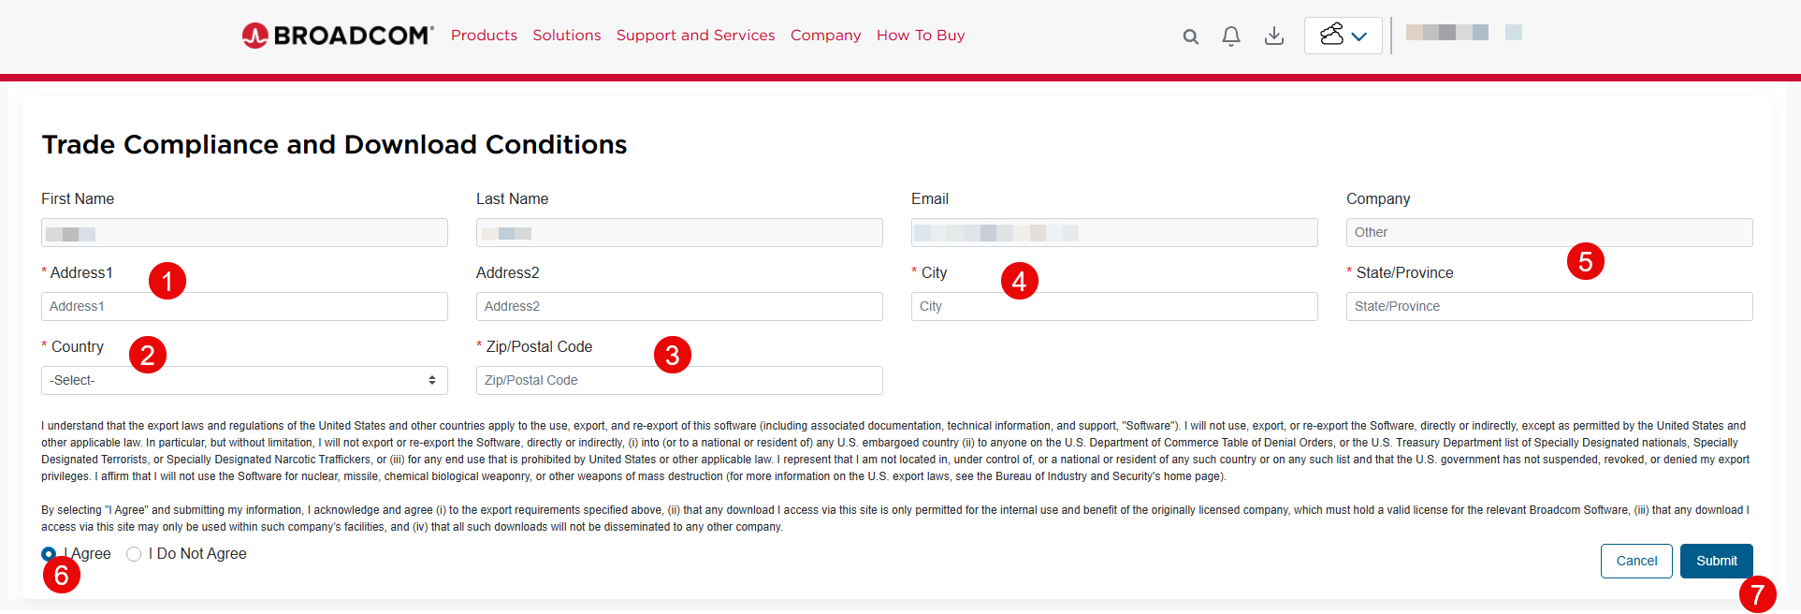Open the cloud portal selector dropdown
The width and height of the screenshot is (1801, 614).
pos(1343,36)
